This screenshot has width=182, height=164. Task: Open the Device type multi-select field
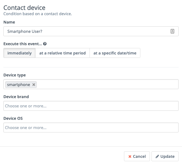pos(91,84)
